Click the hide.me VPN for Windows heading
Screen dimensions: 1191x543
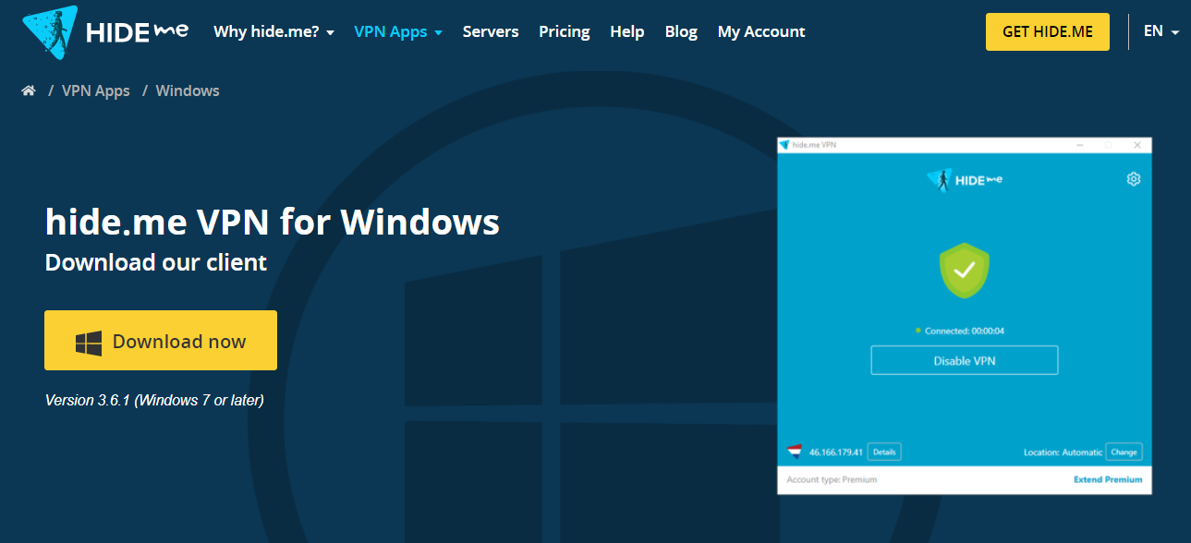coord(273,222)
